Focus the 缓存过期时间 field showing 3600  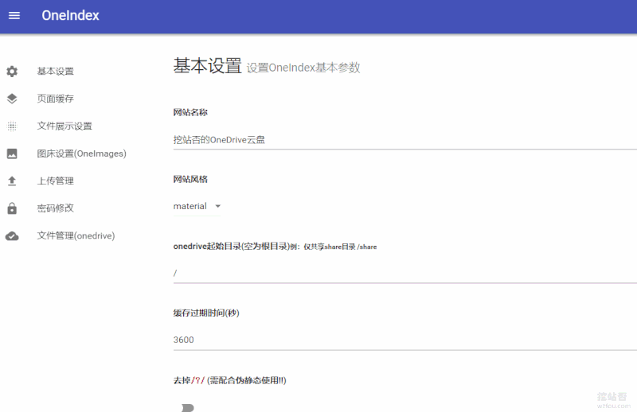pyautogui.click(x=405, y=340)
